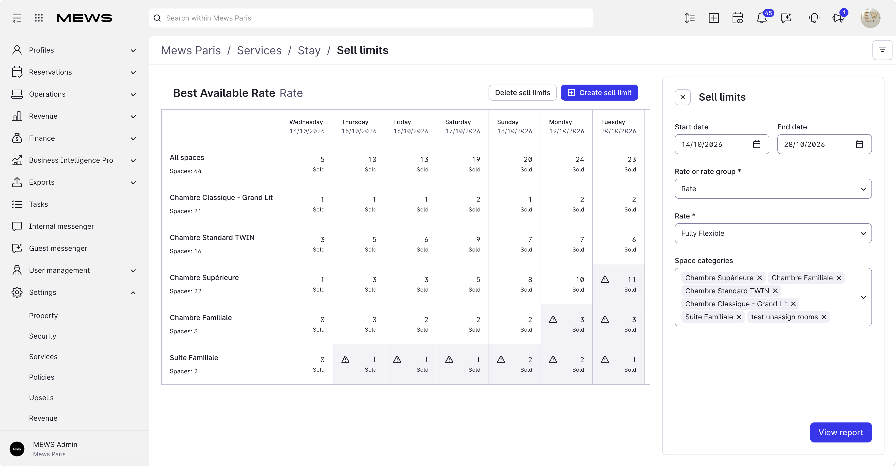Click the Start date input 14/10/2026
The width and height of the screenshot is (896, 466).
pos(722,144)
